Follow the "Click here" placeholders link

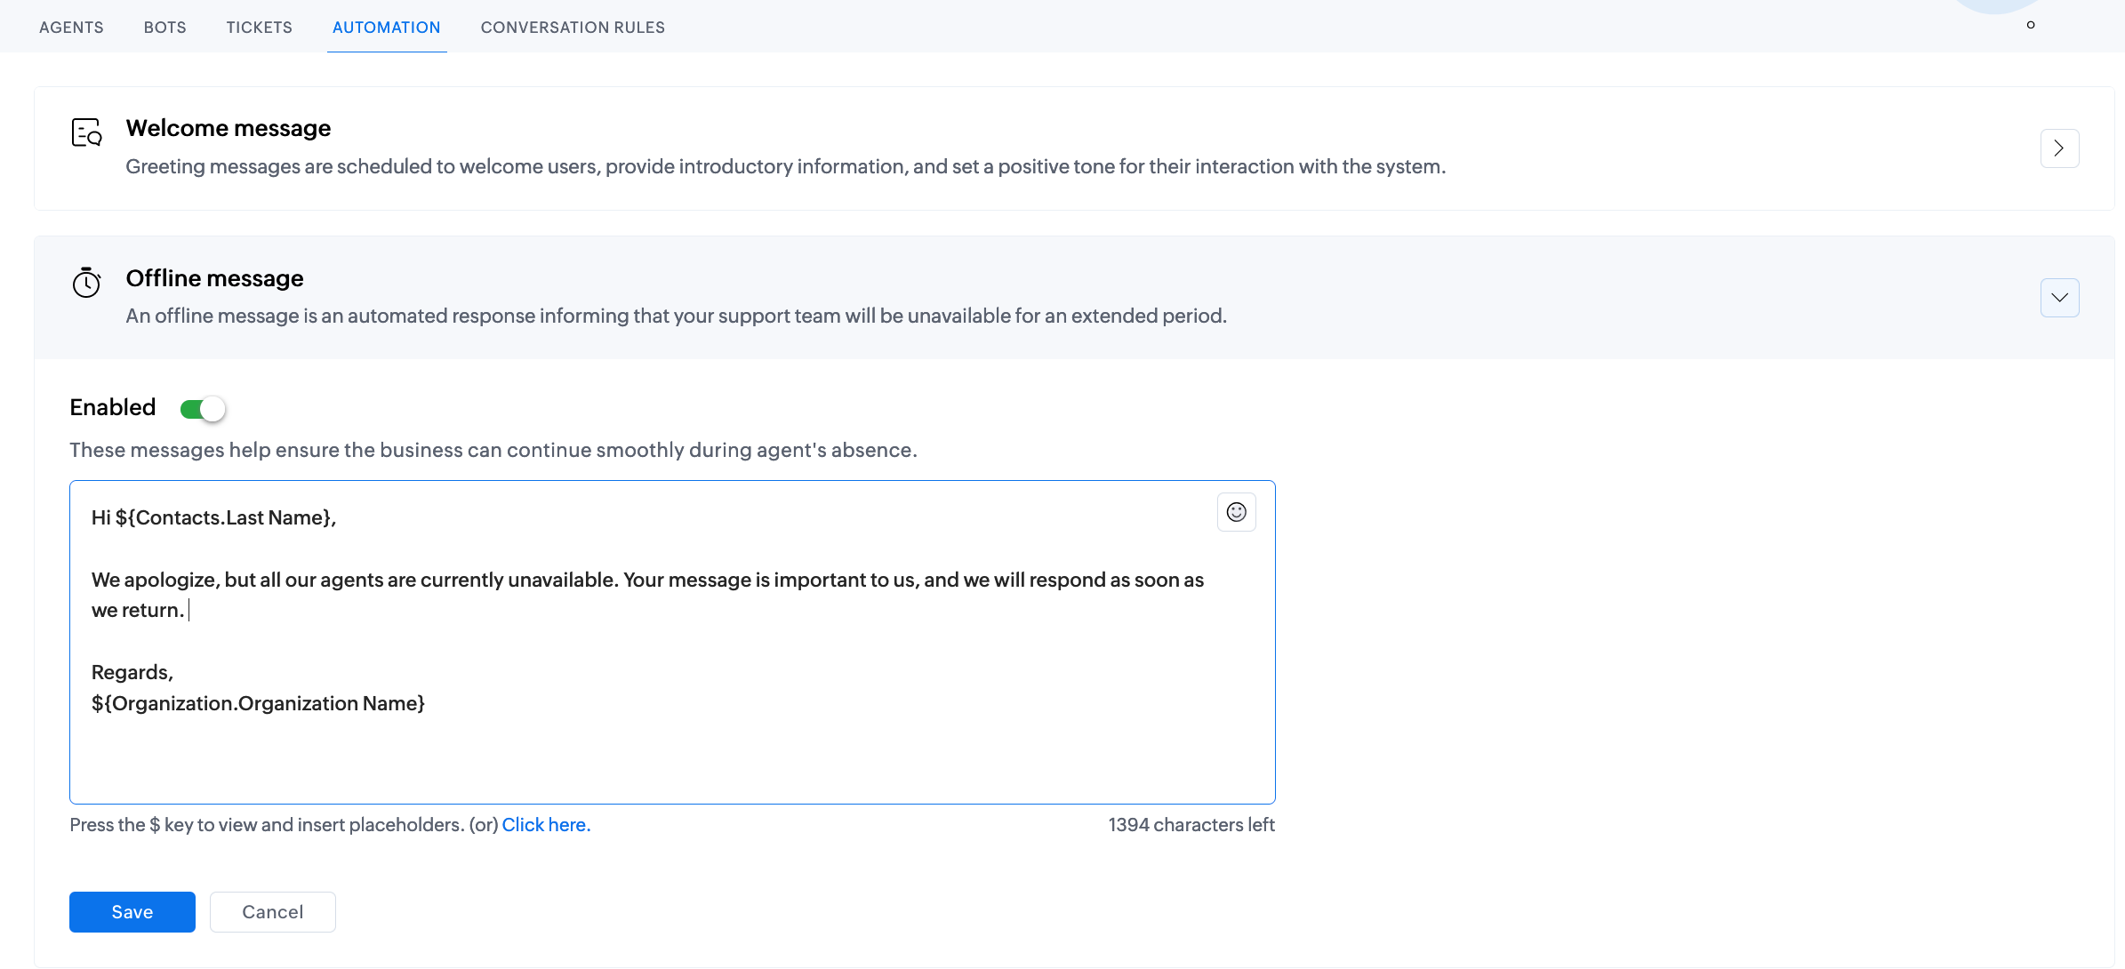pos(546,825)
